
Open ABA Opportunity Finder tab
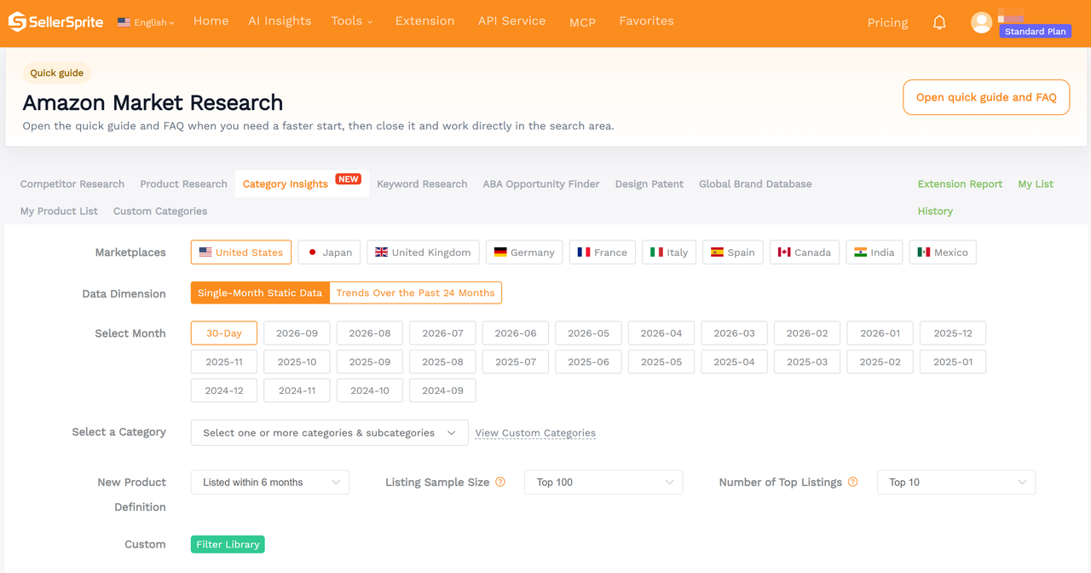click(x=541, y=184)
